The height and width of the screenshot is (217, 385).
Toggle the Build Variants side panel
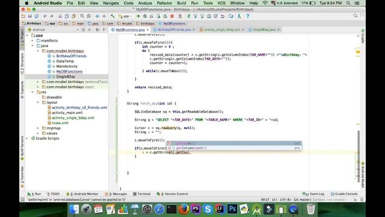(x=22, y=148)
